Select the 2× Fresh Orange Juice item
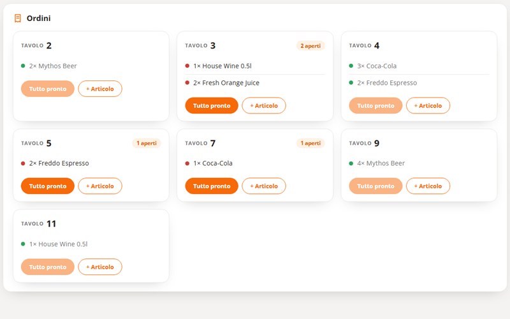This screenshot has height=319, width=510. click(x=226, y=83)
